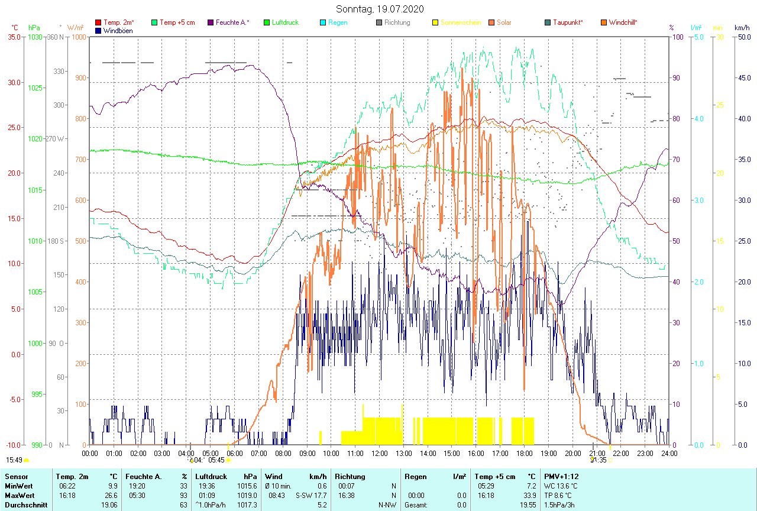Click the bright green Luftdruck legend swatch
The height and width of the screenshot is (511, 757).
click(x=267, y=22)
